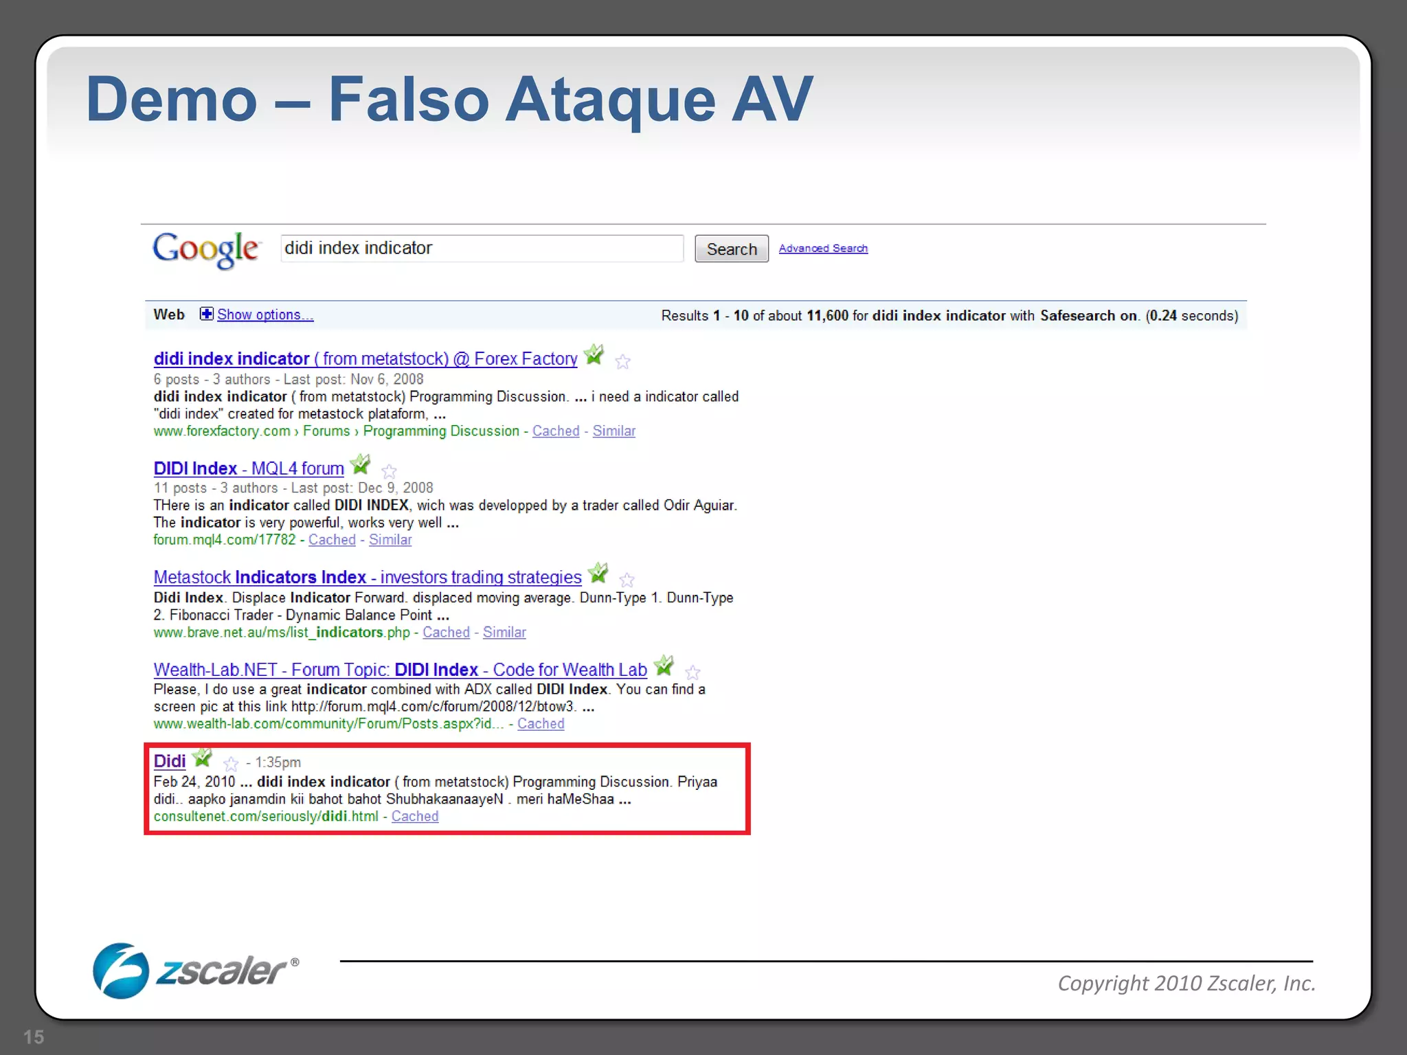Viewport: 1407px width, 1055px height.
Task: Star the DIDI Index MQL4 forum result
Action: coord(389,471)
